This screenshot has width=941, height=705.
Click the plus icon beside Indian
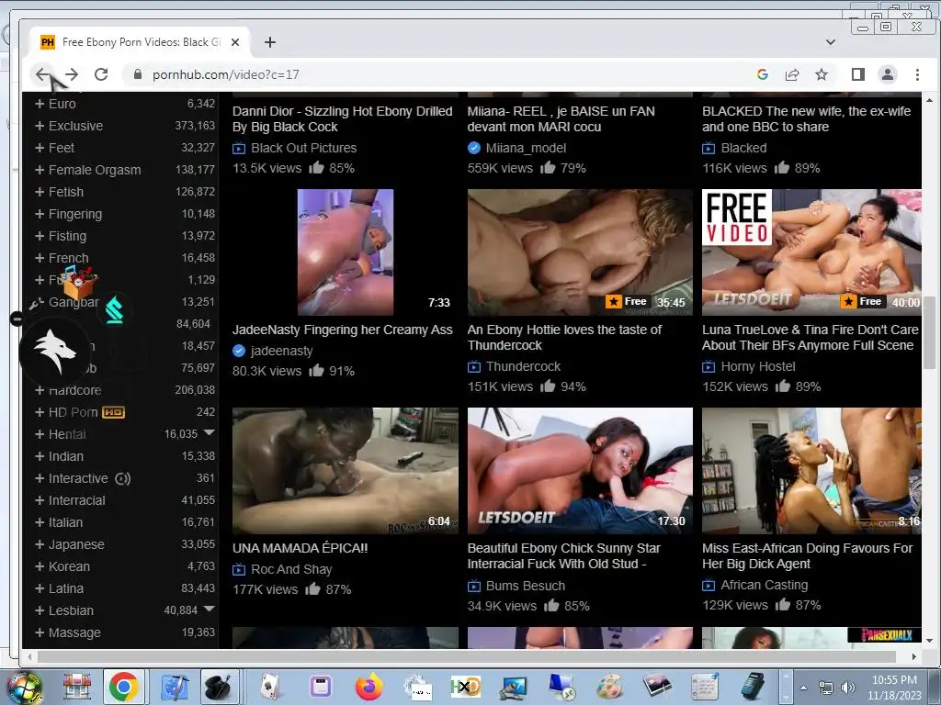pyautogui.click(x=40, y=456)
